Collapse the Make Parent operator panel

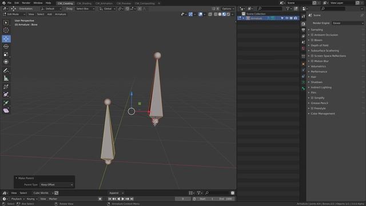pyautogui.click(x=17, y=178)
